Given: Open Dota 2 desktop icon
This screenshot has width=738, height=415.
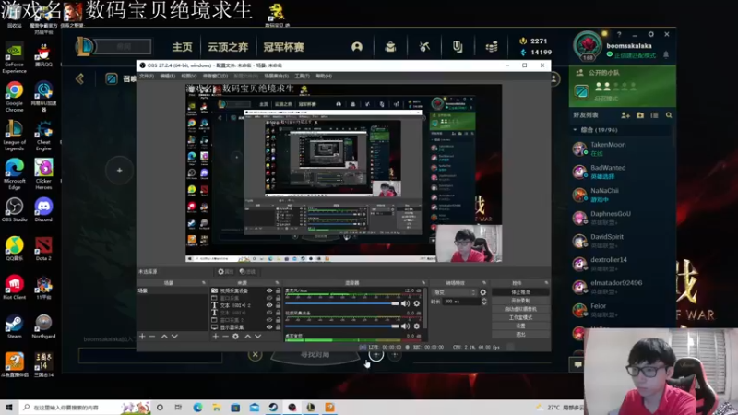Looking at the screenshot, I should pos(43,248).
